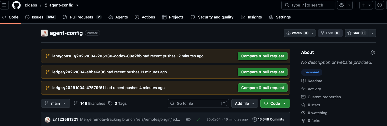Click the GitHub Octocat logo
Screen dimensions: 387x126
pos(17,5)
